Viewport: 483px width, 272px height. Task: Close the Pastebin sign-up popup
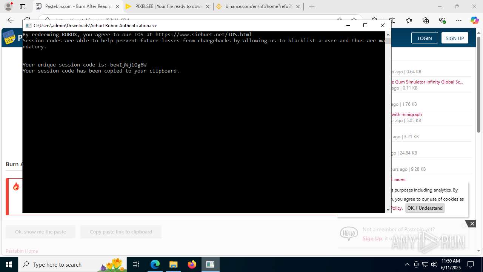[472, 224]
